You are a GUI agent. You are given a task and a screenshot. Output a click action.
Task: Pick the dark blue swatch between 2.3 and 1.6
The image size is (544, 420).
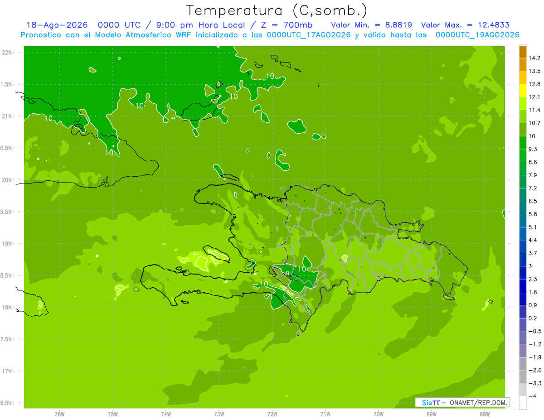click(523, 285)
